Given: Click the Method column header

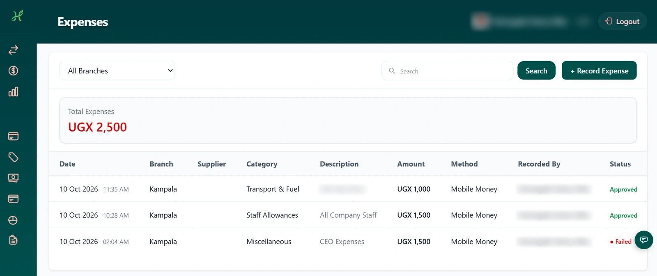Looking at the screenshot, I should pyautogui.click(x=464, y=164).
